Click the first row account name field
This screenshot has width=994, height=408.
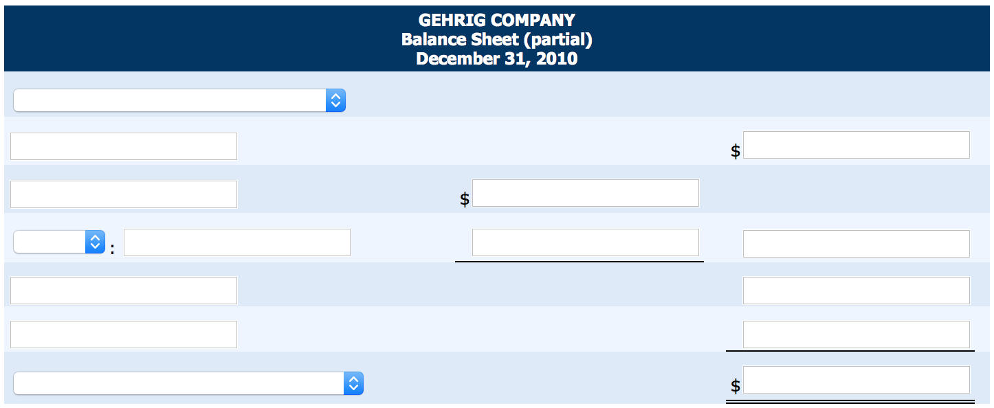click(x=124, y=146)
